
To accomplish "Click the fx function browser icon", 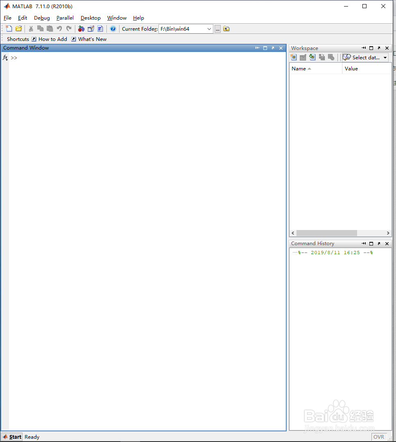I will [5, 58].
